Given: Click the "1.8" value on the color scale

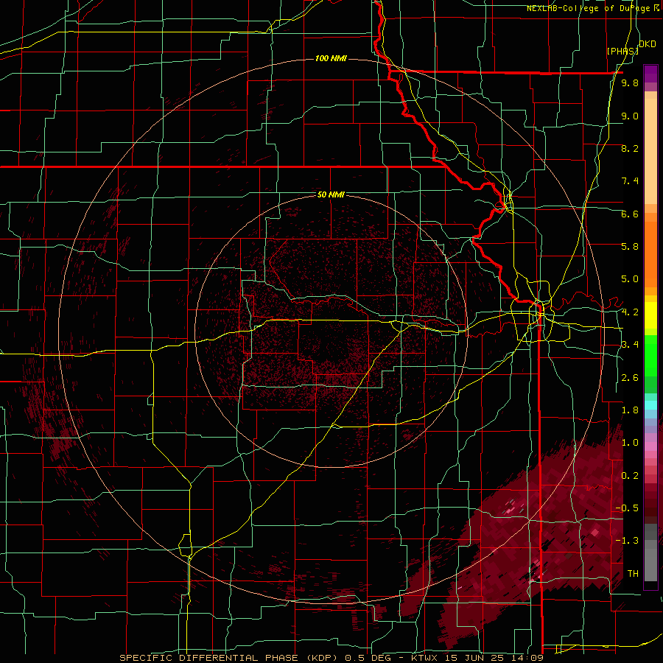Looking at the screenshot, I should pyautogui.click(x=630, y=410).
